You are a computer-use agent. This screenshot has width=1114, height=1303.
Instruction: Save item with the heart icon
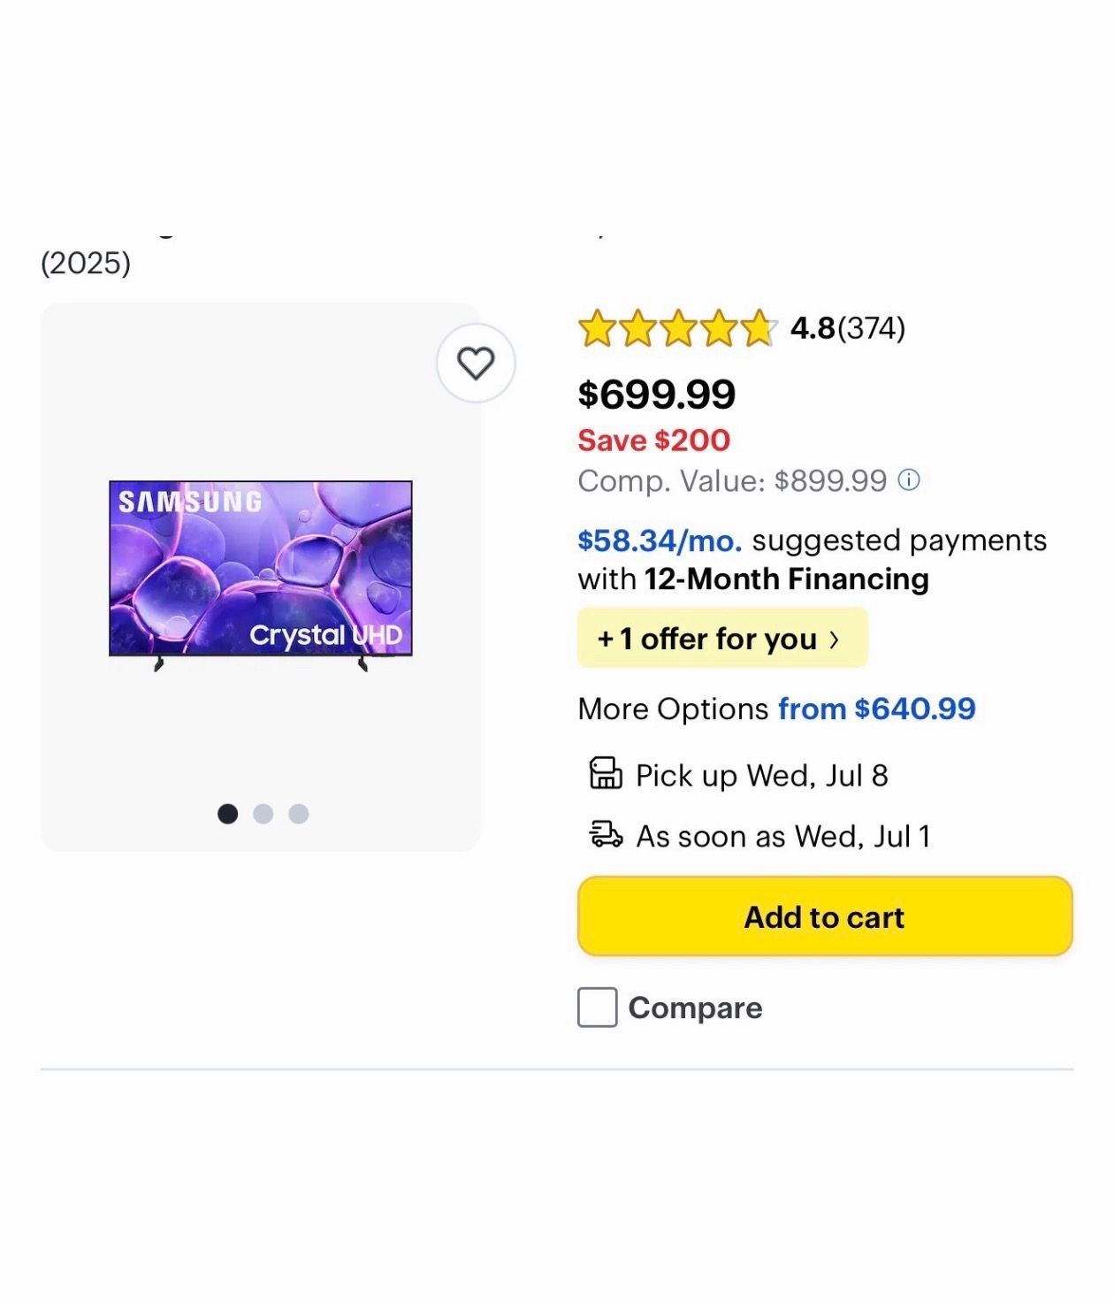[476, 364]
